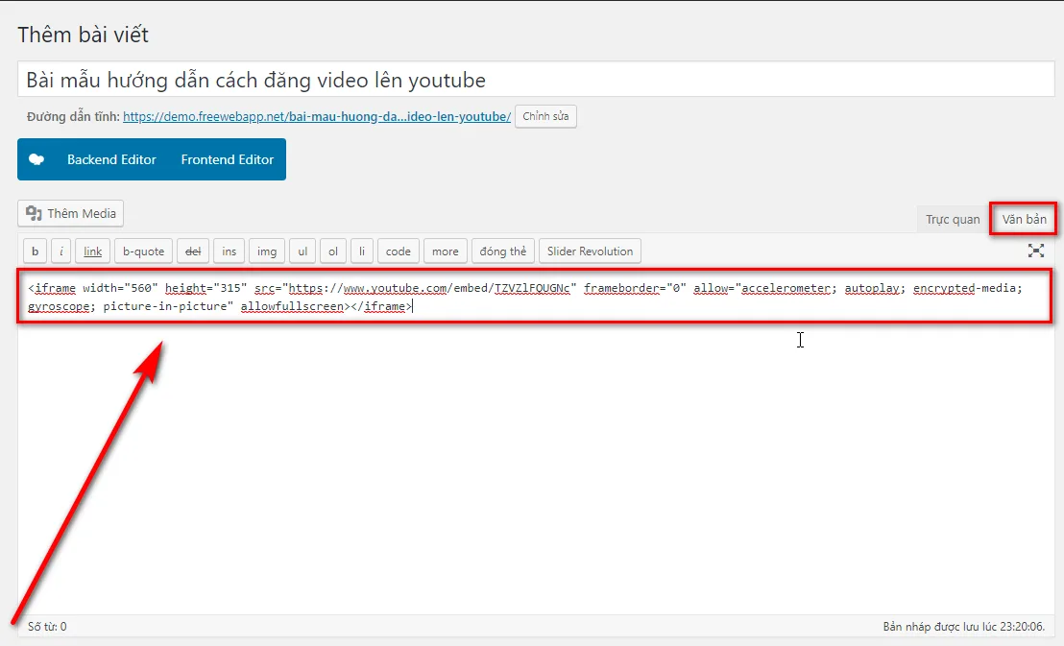Click in the post title field

click(x=536, y=80)
